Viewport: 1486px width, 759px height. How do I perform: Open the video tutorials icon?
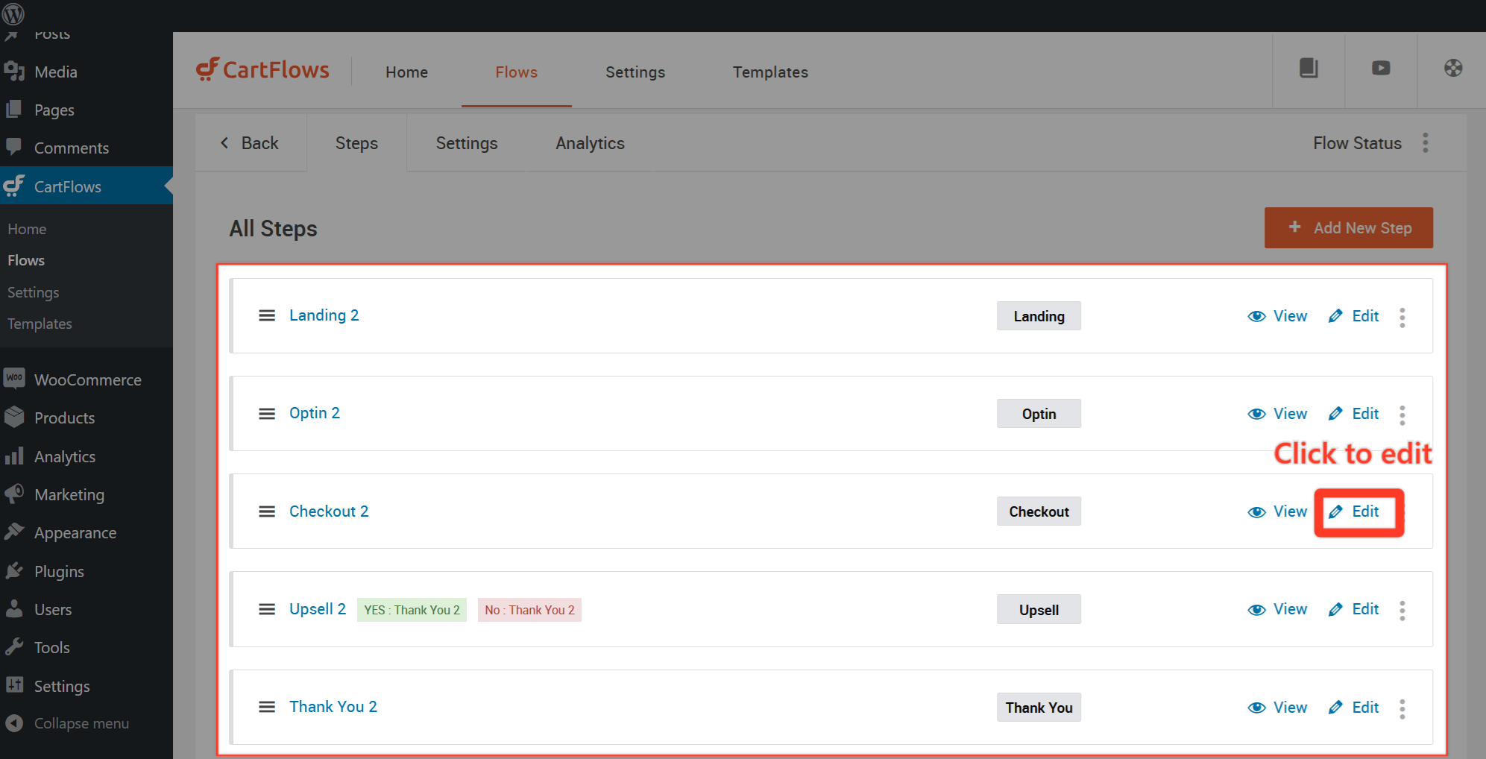1381,69
